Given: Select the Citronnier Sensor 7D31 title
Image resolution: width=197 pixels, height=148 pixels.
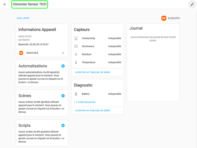Looking at the screenshot, I should click(30, 4).
